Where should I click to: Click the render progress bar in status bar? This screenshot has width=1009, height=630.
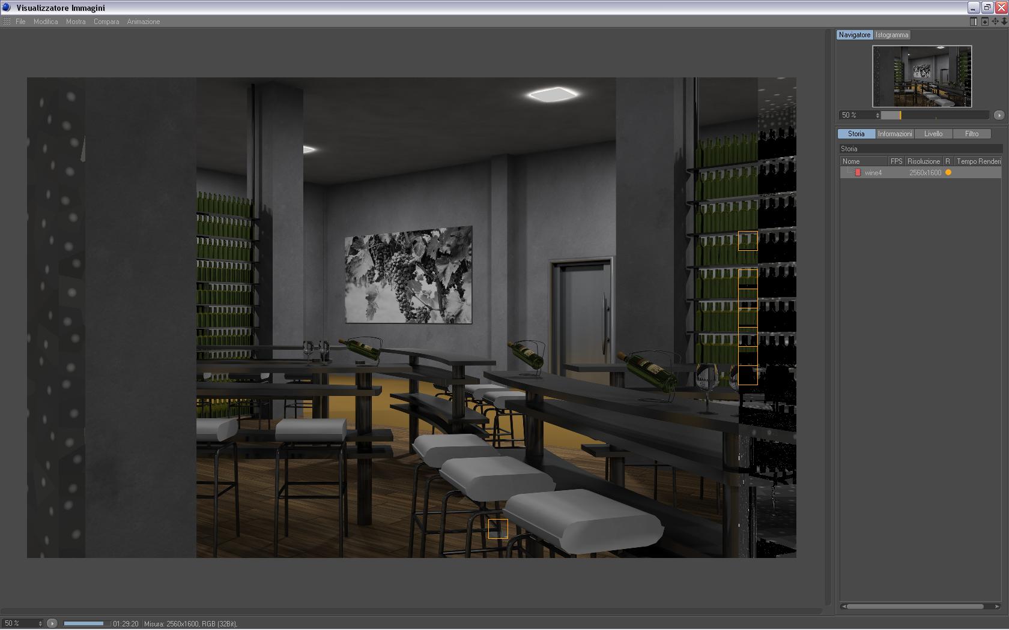pos(86,623)
